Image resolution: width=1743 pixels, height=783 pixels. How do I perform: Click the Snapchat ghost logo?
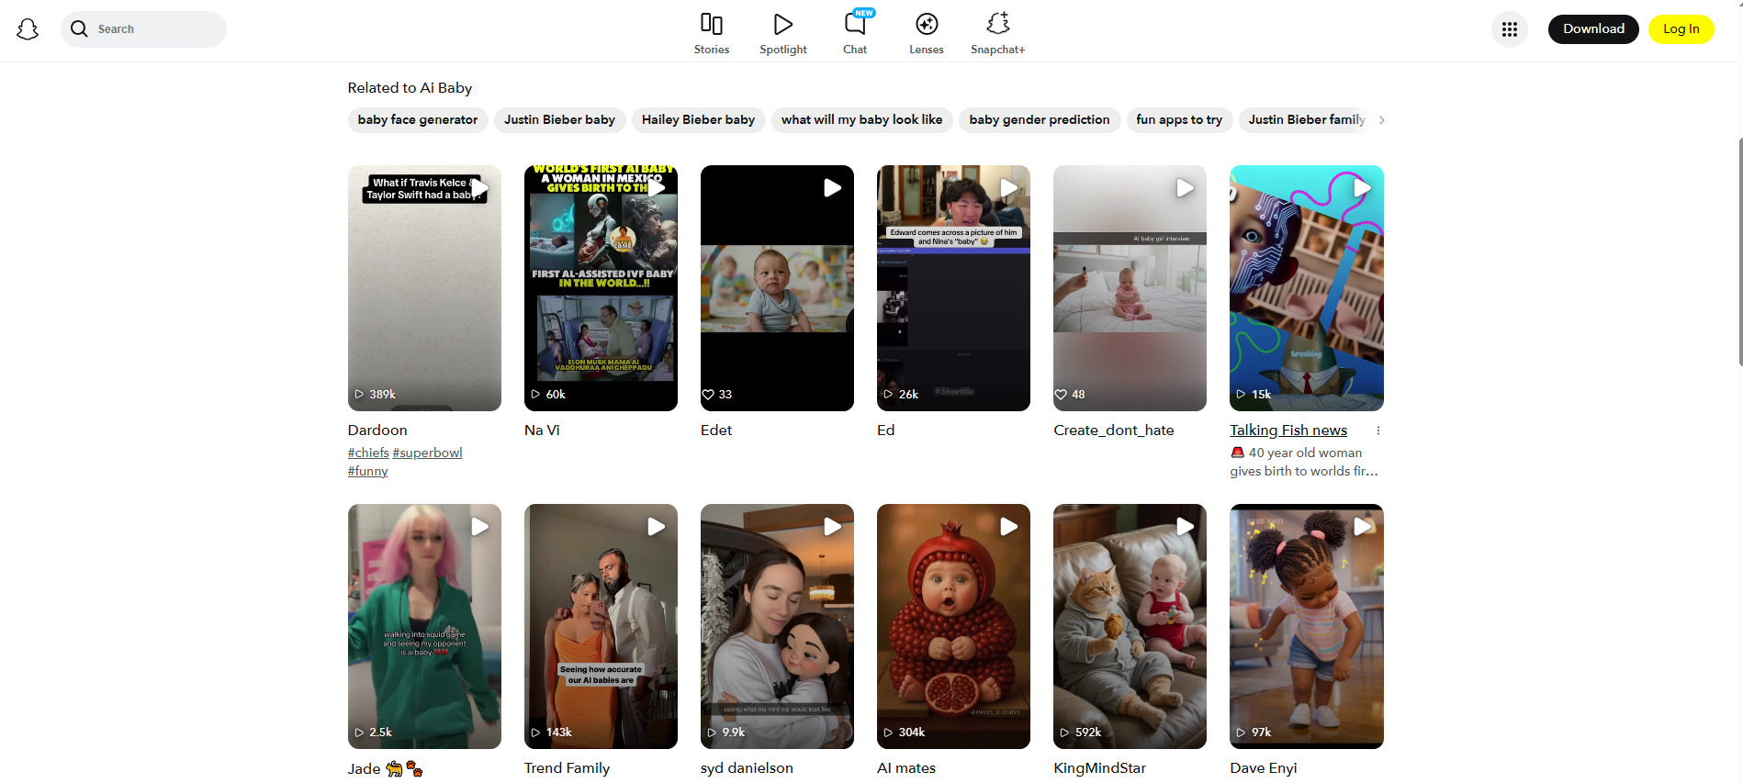point(28,29)
